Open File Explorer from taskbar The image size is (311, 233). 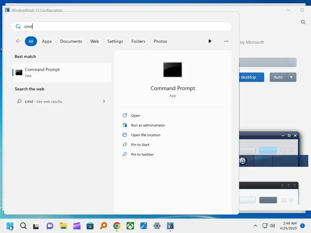tap(63, 226)
